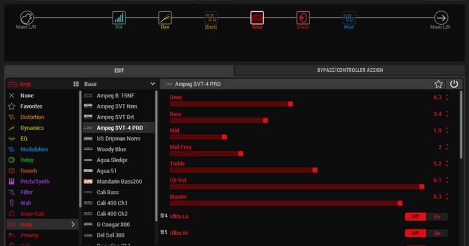The height and width of the screenshot is (246, 469).
Task: Bypass Ampeg SVT-4 PRO with power button
Action: coord(454,84)
